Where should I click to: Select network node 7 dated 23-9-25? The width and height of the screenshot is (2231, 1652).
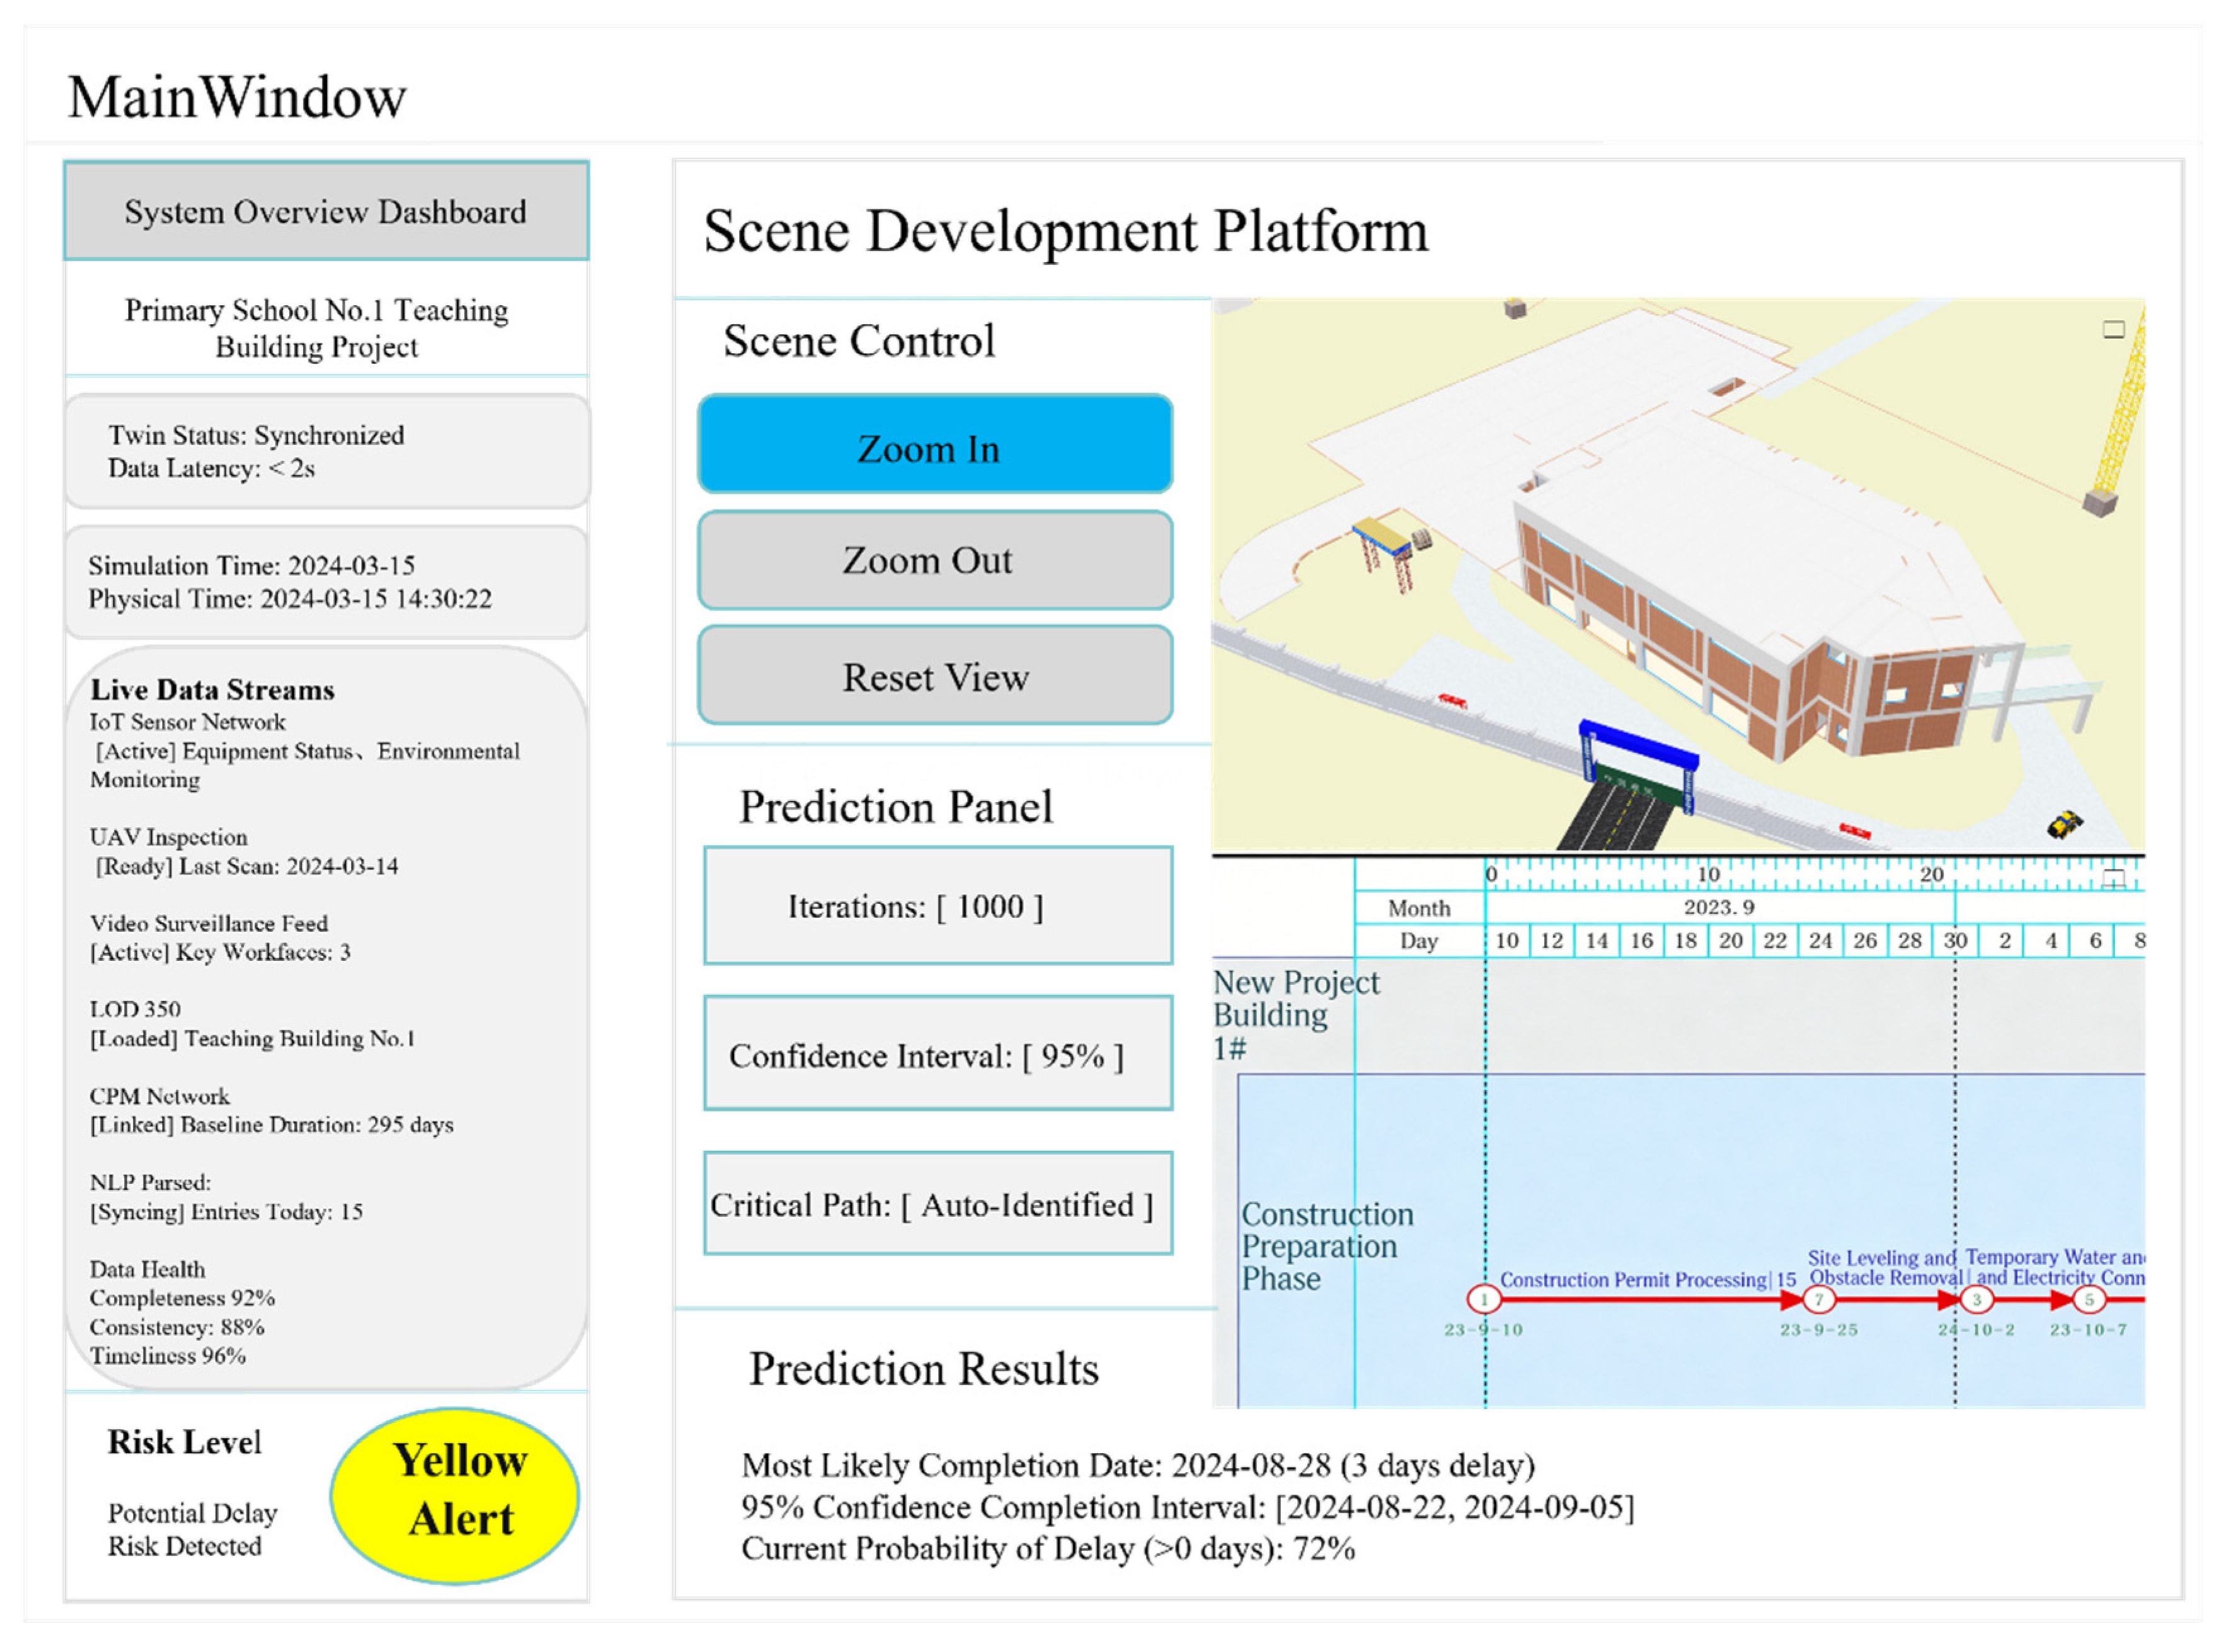(x=1818, y=1299)
